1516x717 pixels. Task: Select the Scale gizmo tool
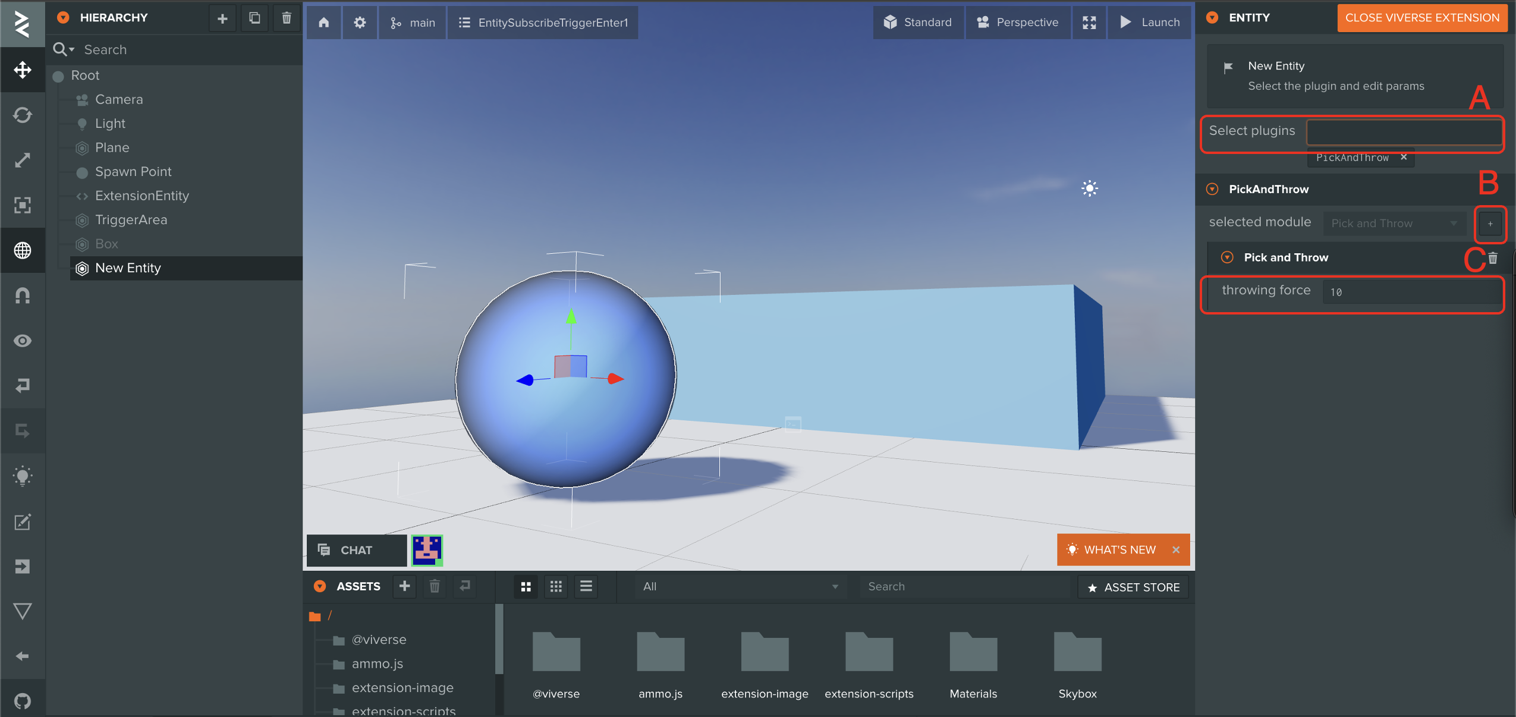[x=23, y=160]
